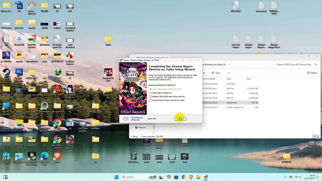The width and height of the screenshot is (322, 181).
Task: Open the Recycle Bin desktop icon
Action: click(19, 40)
